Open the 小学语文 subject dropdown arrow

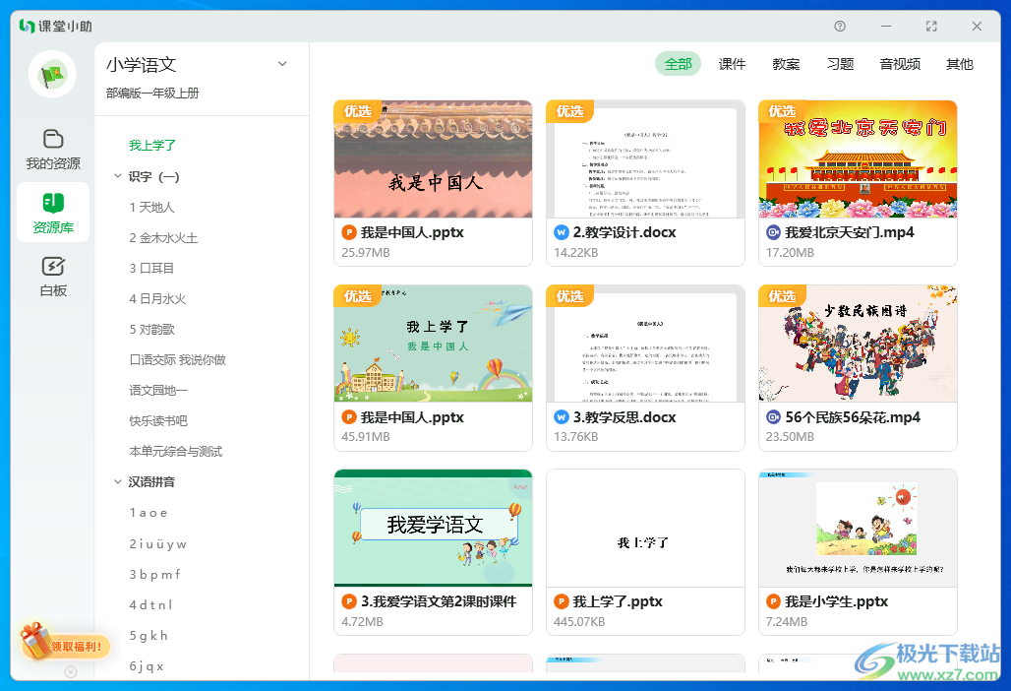282,64
